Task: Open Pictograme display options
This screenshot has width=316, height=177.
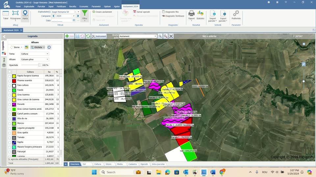Action: [x=15, y=16]
